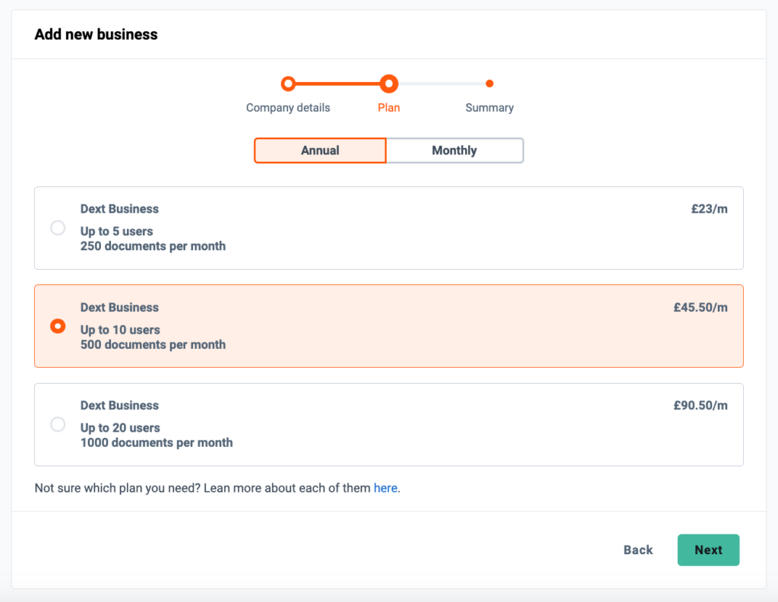Viewport: 778px width, 602px height.
Task: Click 'Dext Business' title in the £23/m card
Action: (x=119, y=209)
